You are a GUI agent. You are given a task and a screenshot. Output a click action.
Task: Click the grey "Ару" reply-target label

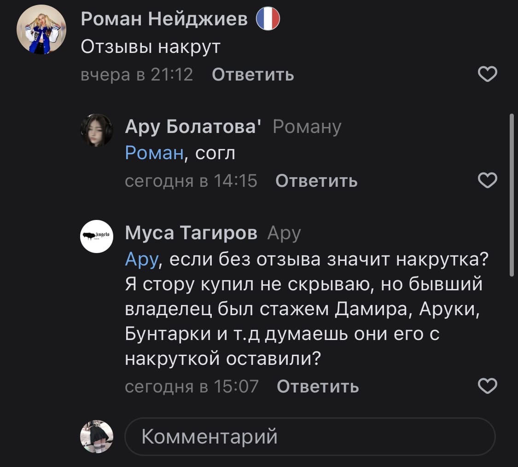pos(284,233)
